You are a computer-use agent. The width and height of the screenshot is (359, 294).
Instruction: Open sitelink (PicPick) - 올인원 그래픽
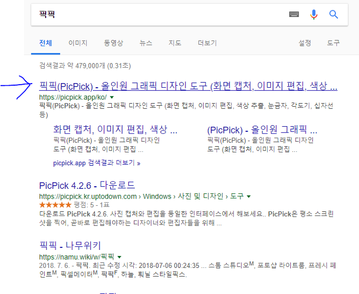262,130
